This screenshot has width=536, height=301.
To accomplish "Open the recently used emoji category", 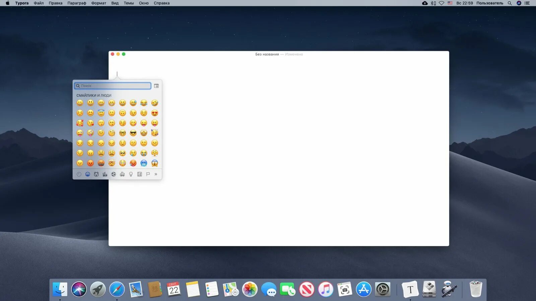I will tap(79, 174).
